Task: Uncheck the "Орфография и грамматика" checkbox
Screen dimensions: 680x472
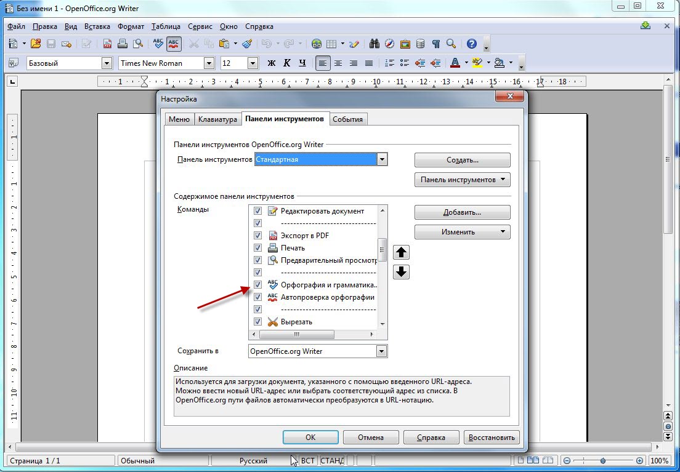Action: pyautogui.click(x=257, y=285)
